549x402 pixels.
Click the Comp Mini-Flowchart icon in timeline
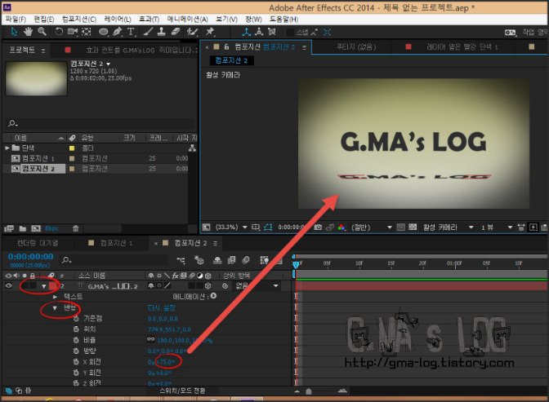[x=181, y=260]
